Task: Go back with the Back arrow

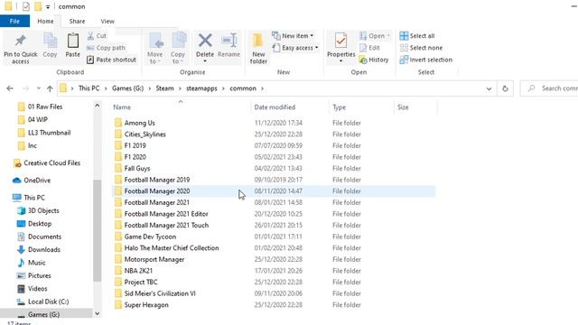Action: click(x=10, y=88)
